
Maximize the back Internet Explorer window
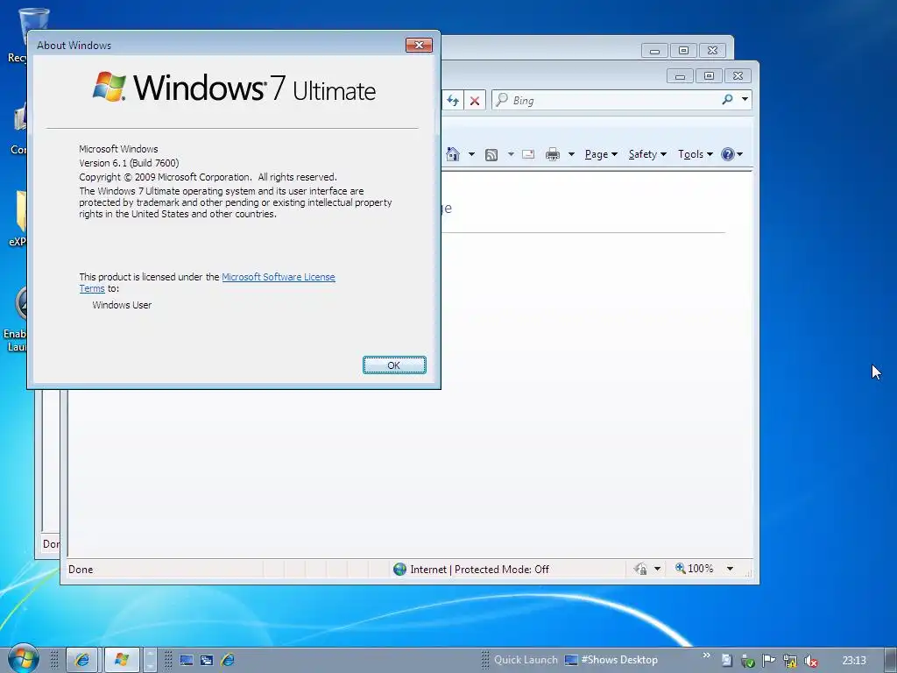click(683, 50)
